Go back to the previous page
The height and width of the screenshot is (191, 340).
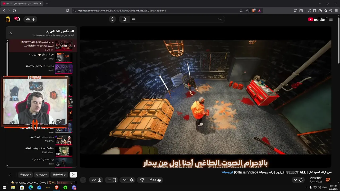(4, 11)
